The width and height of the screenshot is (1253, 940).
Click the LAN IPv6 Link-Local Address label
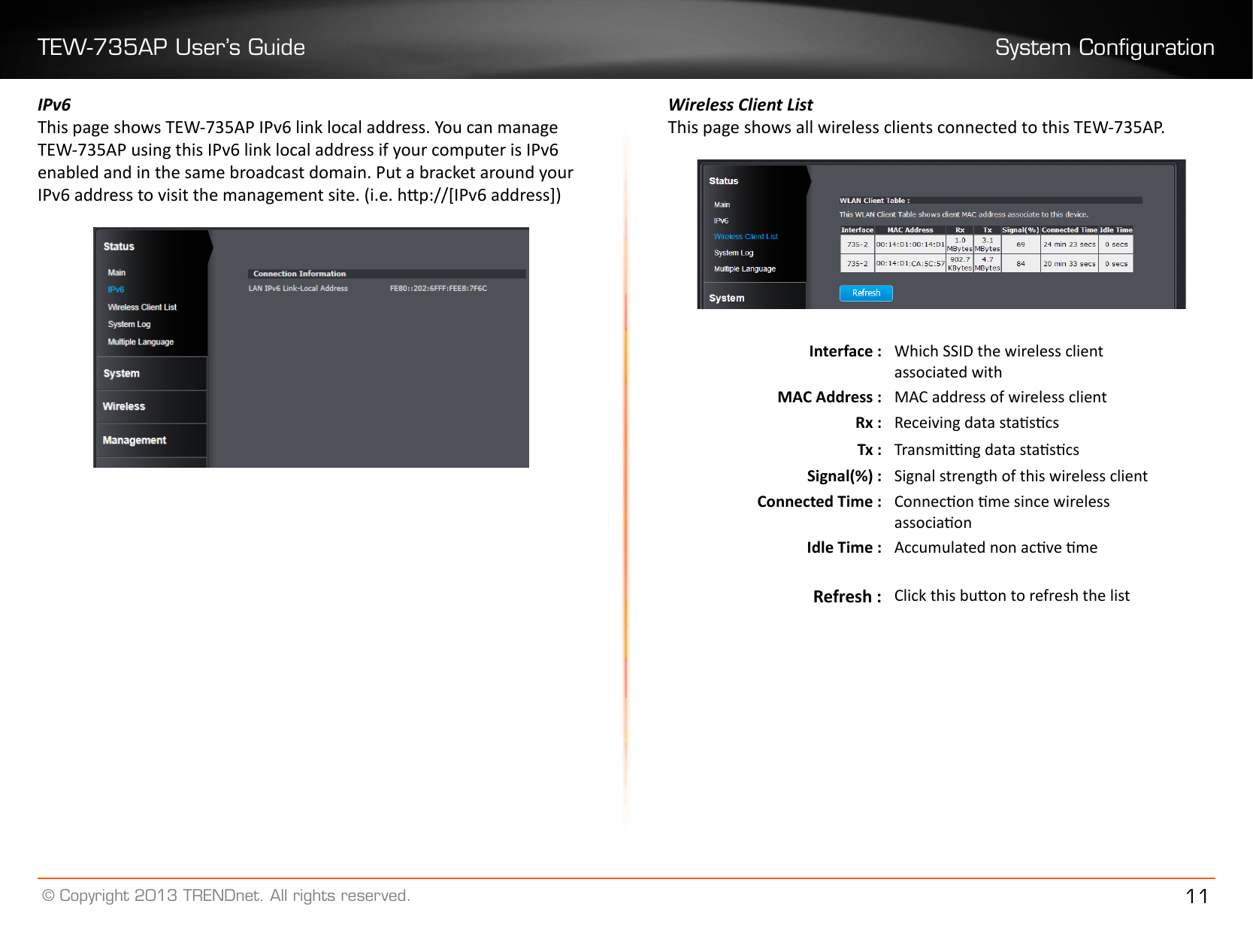[298, 288]
